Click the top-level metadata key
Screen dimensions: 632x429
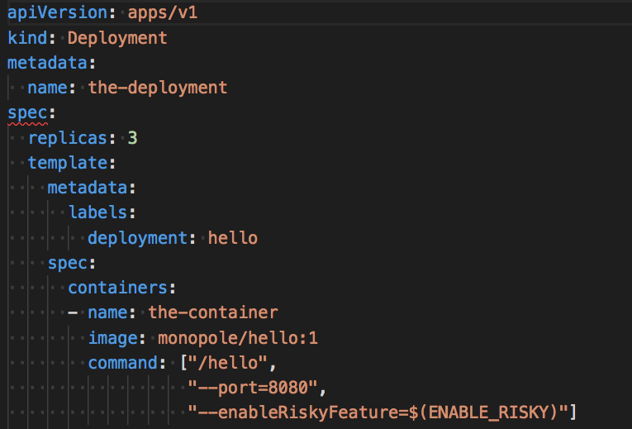point(47,63)
